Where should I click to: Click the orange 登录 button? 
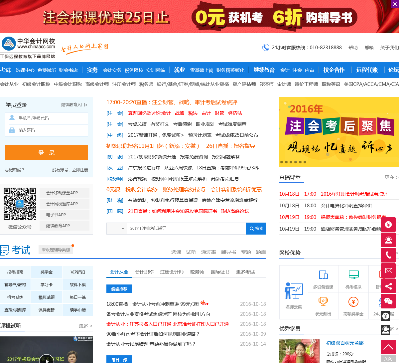click(x=47, y=152)
